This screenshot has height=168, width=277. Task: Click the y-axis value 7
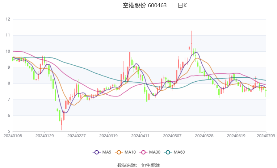9,99
